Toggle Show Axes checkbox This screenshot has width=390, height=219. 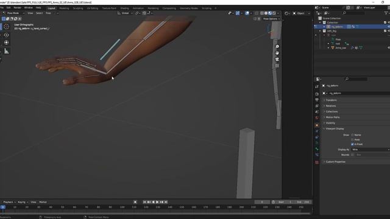352,139
